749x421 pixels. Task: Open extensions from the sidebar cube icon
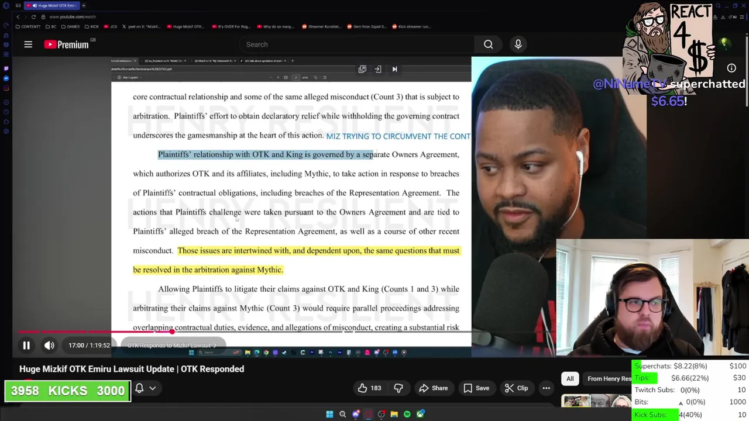point(6,122)
